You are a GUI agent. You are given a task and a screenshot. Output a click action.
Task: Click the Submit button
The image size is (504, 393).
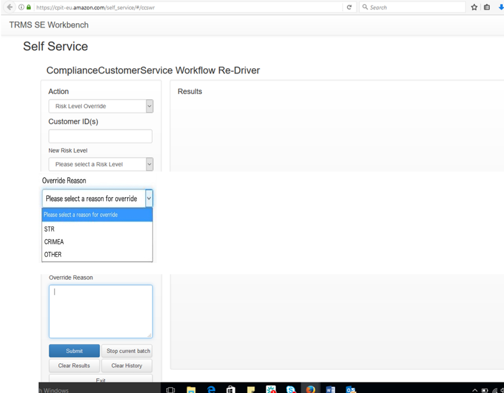tap(74, 351)
